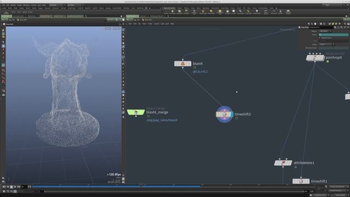Viewport: 350px width, 197px height.
Task: Click the Distant Light shelf tool
Action: (211, 11)
